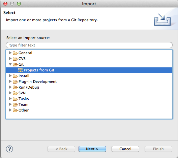Select the Other tree item
This screenshot has height=158, width=178.
(24, 110)
